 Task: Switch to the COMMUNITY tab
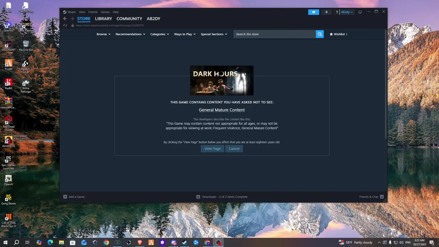pos(129,19)
